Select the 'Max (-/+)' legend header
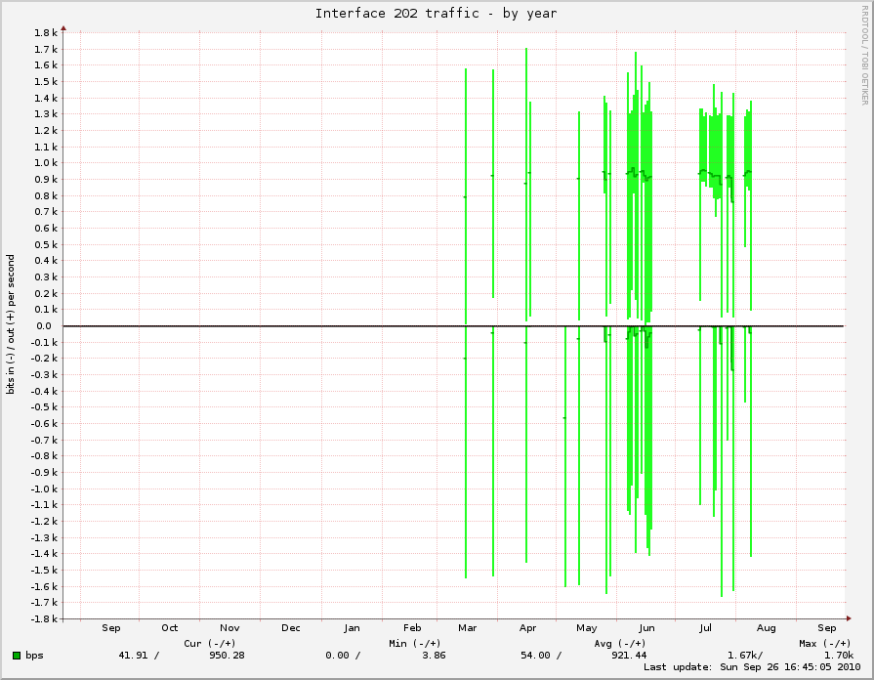 tap(825, 643)
